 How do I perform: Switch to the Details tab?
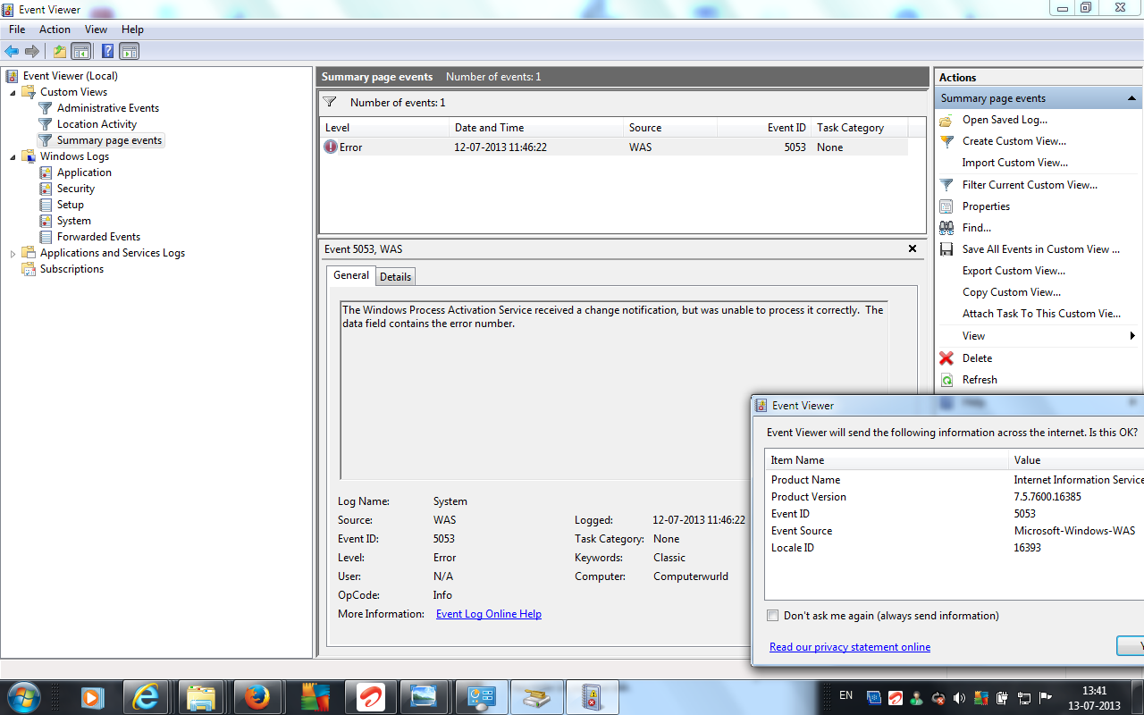pyautogui.click(x=395, y=275)
